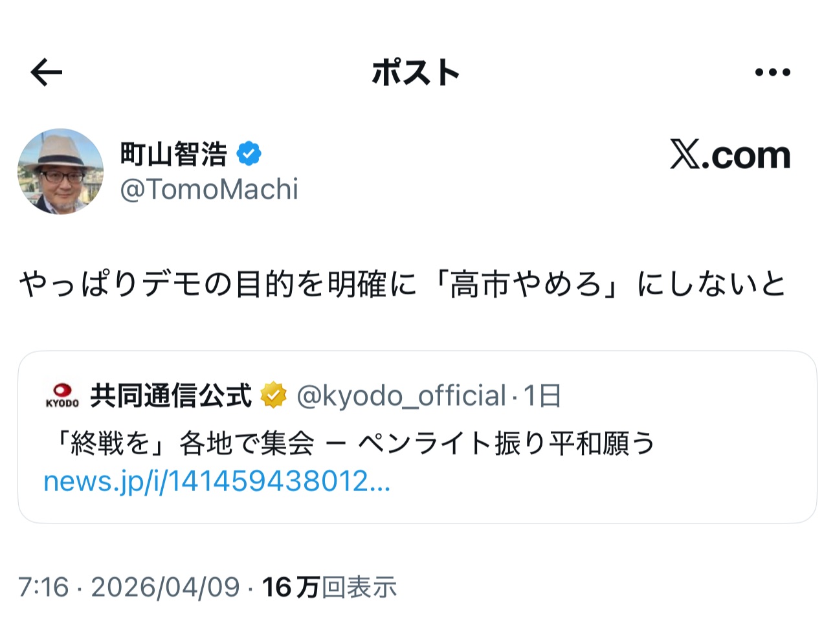Tap the display name 町山智浩
The width and height of the screenshot is (835, 629).
pos(173,154)
